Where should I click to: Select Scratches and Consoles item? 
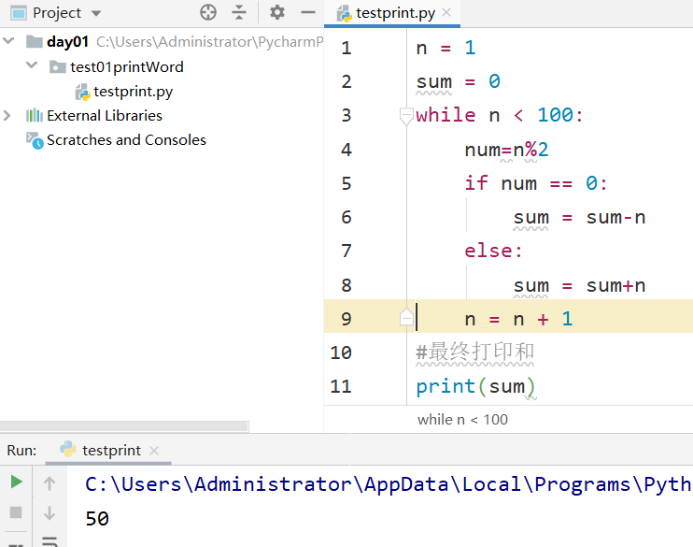126,140
